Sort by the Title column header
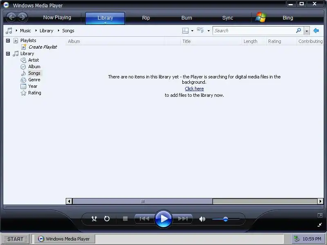Image resolution: width=327 pixels, height=245 pixels. point(211,41)
